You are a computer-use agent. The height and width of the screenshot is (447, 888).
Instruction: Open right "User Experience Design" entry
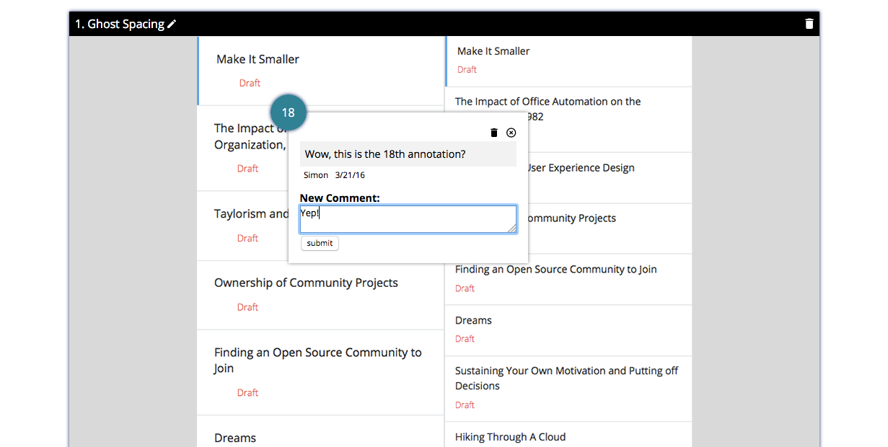[581, 168]
